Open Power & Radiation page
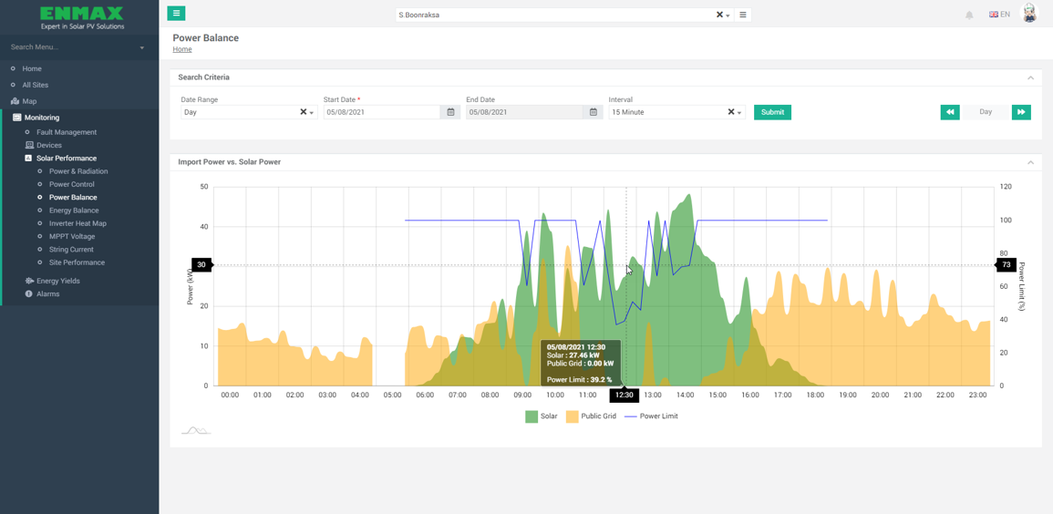The width and height of the screenshot is (1053, 514). click(x=78, y=171)
